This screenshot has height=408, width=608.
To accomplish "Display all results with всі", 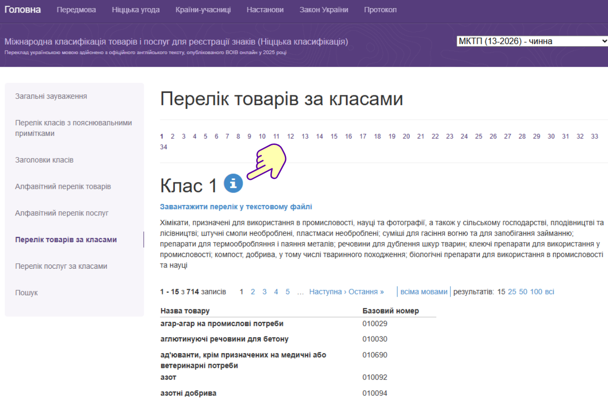I will coord(550,292).
